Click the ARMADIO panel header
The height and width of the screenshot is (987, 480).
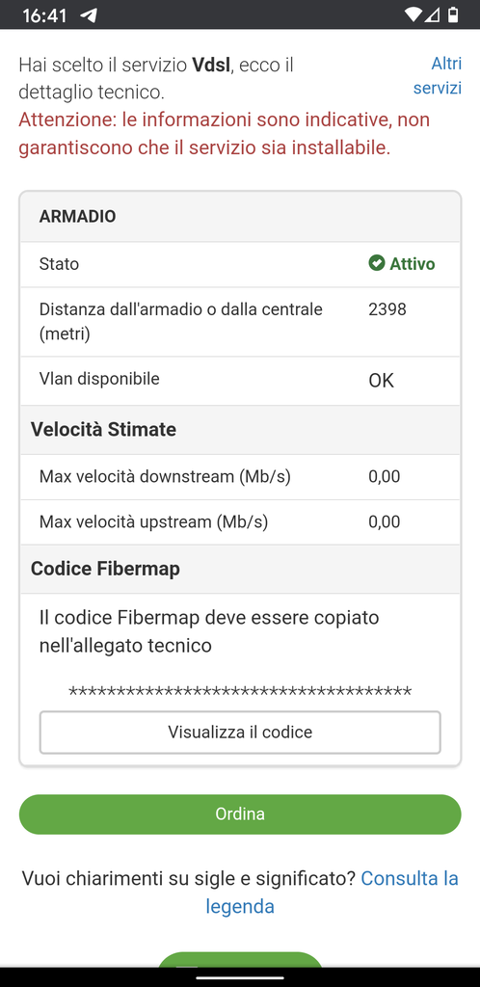coord(240,217)
